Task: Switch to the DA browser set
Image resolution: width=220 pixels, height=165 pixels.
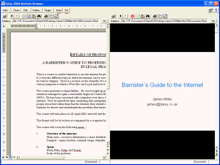Action: (67, 10)
